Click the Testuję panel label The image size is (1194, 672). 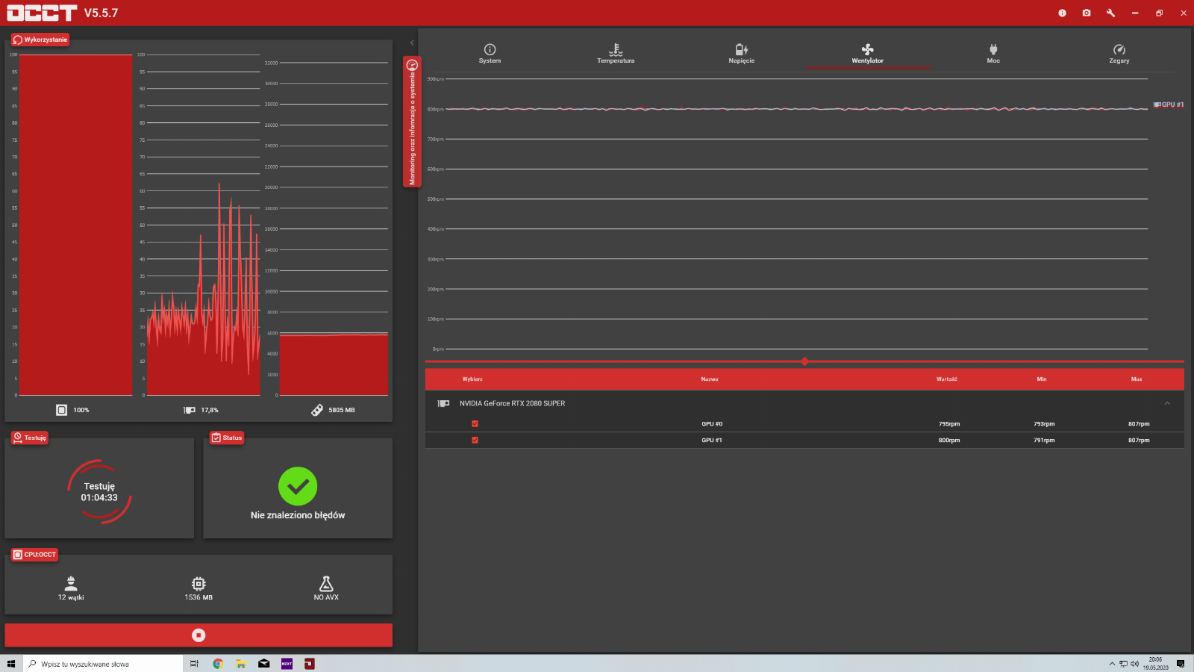tap(30, 438)
